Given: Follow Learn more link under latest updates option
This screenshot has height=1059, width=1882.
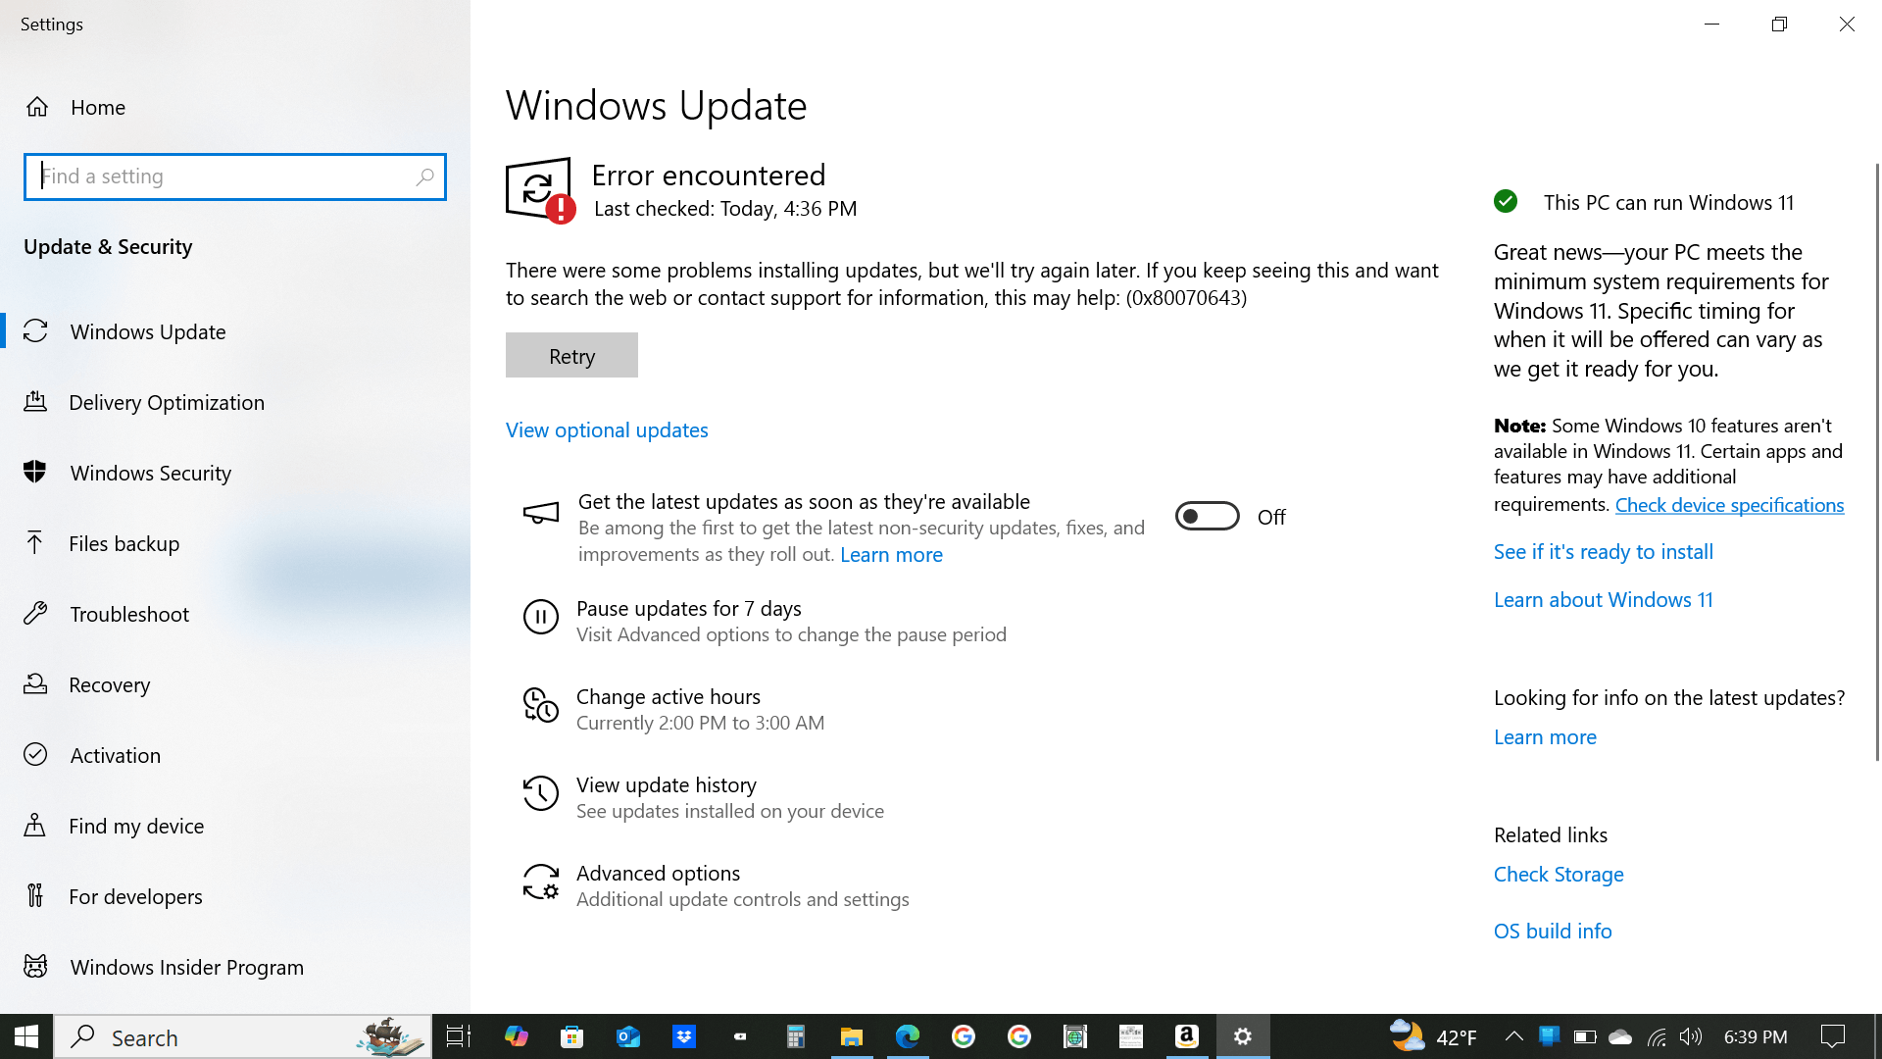Looking at the screenshot, I should pos(891,554).
